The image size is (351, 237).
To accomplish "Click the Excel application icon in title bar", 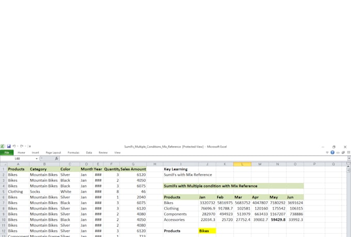I will coord(2,147).
